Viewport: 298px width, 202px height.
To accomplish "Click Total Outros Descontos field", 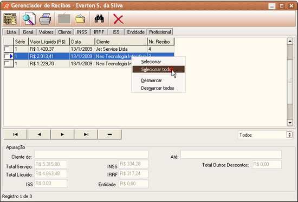I will tap(267, 164).
